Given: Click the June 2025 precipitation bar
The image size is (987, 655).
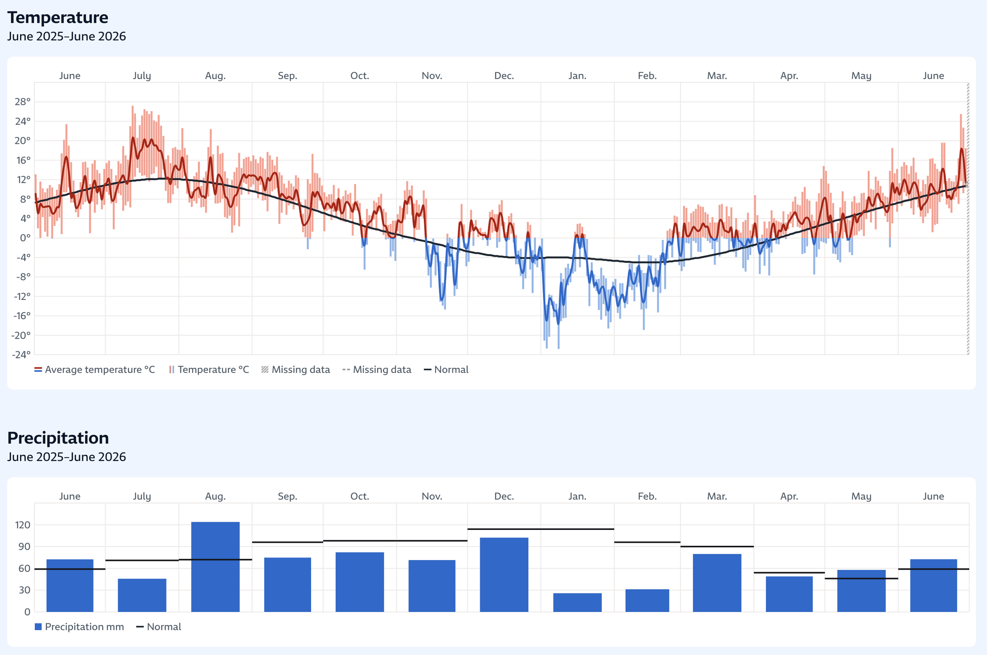Looking at the screenshot, I should coord(70,586).
